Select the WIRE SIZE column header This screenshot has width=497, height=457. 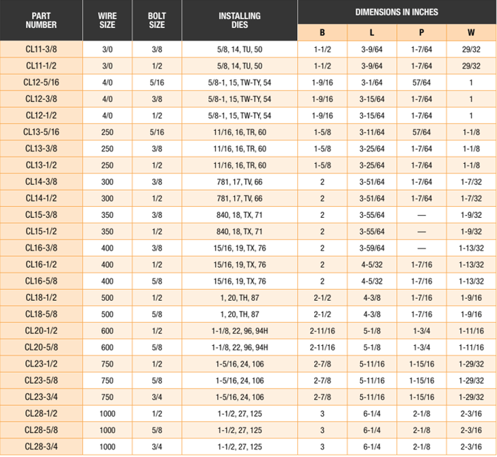pos(107,21)
